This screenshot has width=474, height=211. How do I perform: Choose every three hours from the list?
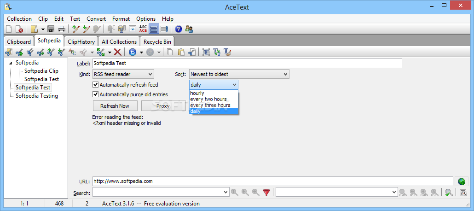click(x=214, y=105)
